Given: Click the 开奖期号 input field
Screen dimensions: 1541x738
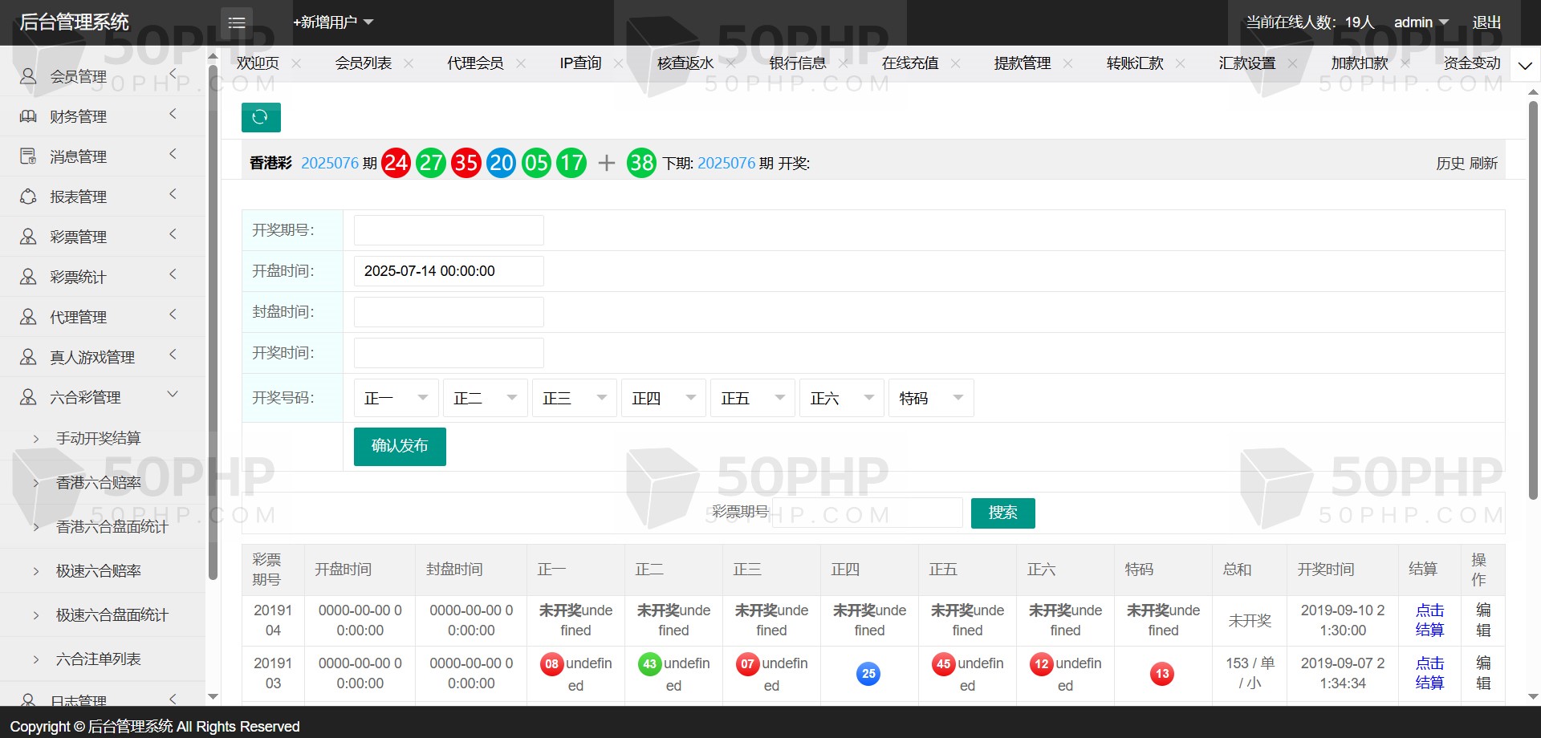Looking at the screenshot, I should coord(449,230).
